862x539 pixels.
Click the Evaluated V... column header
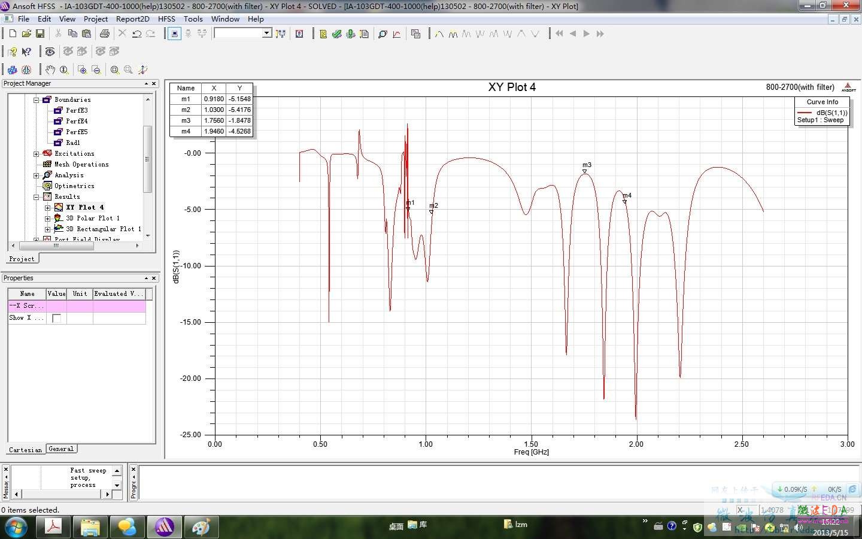pyautogui.click(x=119, y=294)
